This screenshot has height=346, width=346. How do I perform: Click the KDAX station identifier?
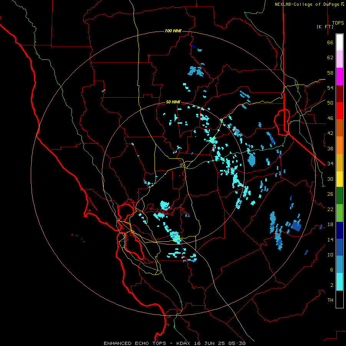tap(183, 343)
